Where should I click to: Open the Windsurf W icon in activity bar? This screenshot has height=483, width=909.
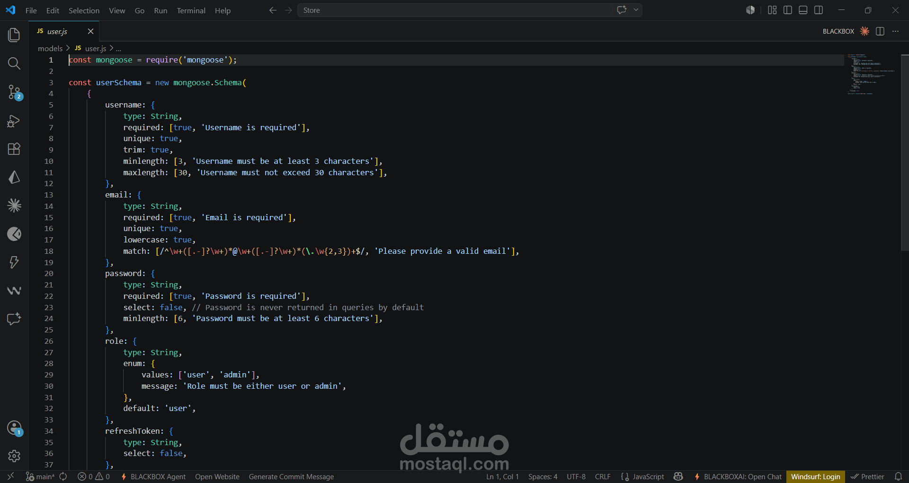(14, 290)
